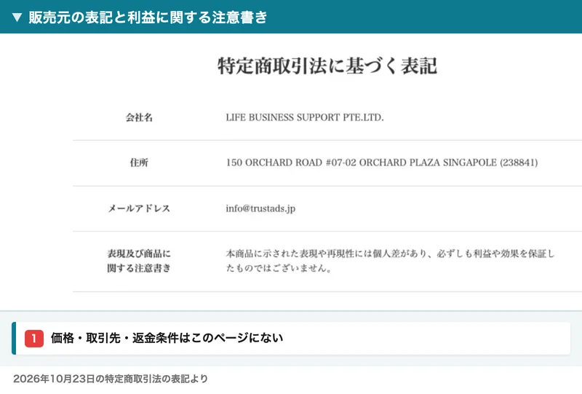Click the 表現及び商品に関する注意書き label
Screen dimensions: 582x394
(x=139, y=261)
